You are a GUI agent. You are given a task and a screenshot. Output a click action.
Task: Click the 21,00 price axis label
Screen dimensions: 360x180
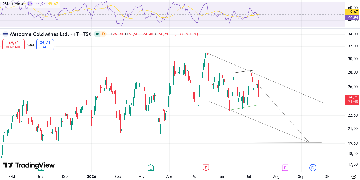point(353,129)
